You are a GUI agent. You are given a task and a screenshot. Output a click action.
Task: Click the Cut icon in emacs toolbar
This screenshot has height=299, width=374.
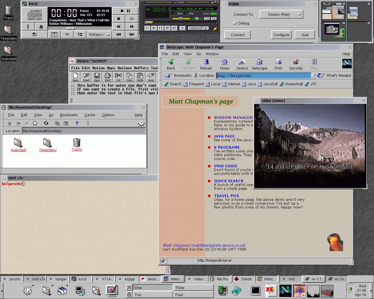[x=118, y=77]
